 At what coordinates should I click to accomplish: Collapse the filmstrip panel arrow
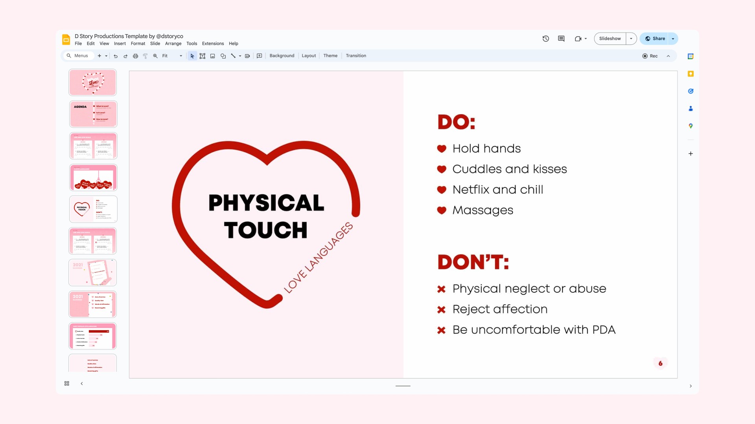(82, 384)
